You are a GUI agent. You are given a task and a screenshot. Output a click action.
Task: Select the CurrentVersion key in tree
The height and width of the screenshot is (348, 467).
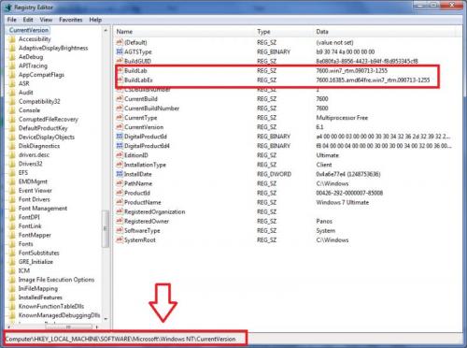click(x=29, y=30)
